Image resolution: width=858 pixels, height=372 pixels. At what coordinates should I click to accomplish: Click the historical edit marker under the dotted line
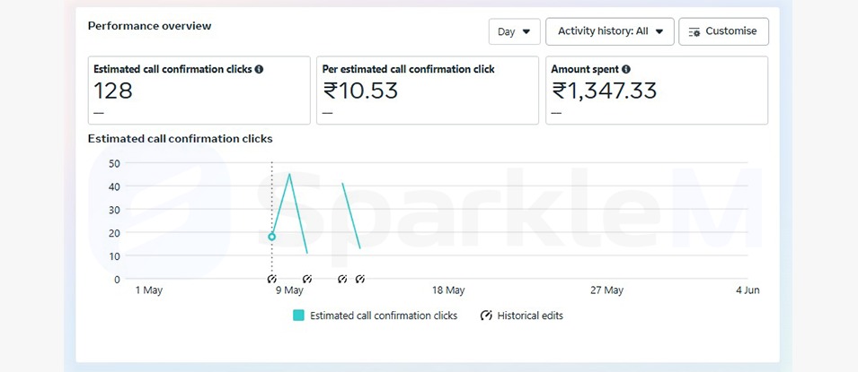271,279
